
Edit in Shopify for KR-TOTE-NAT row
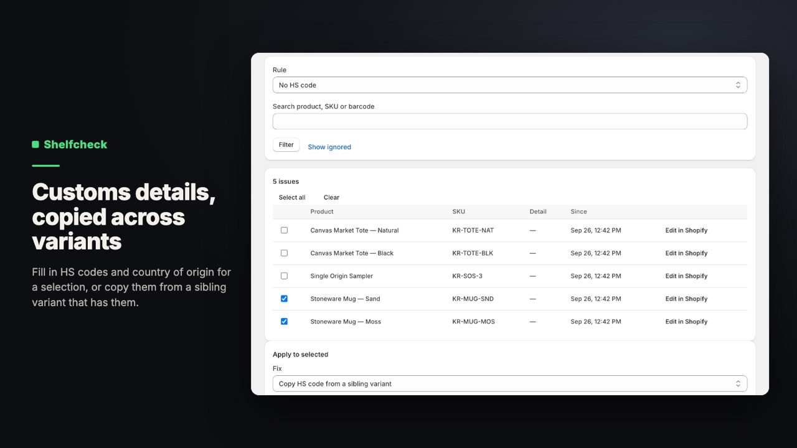click(x=686, y=230)
